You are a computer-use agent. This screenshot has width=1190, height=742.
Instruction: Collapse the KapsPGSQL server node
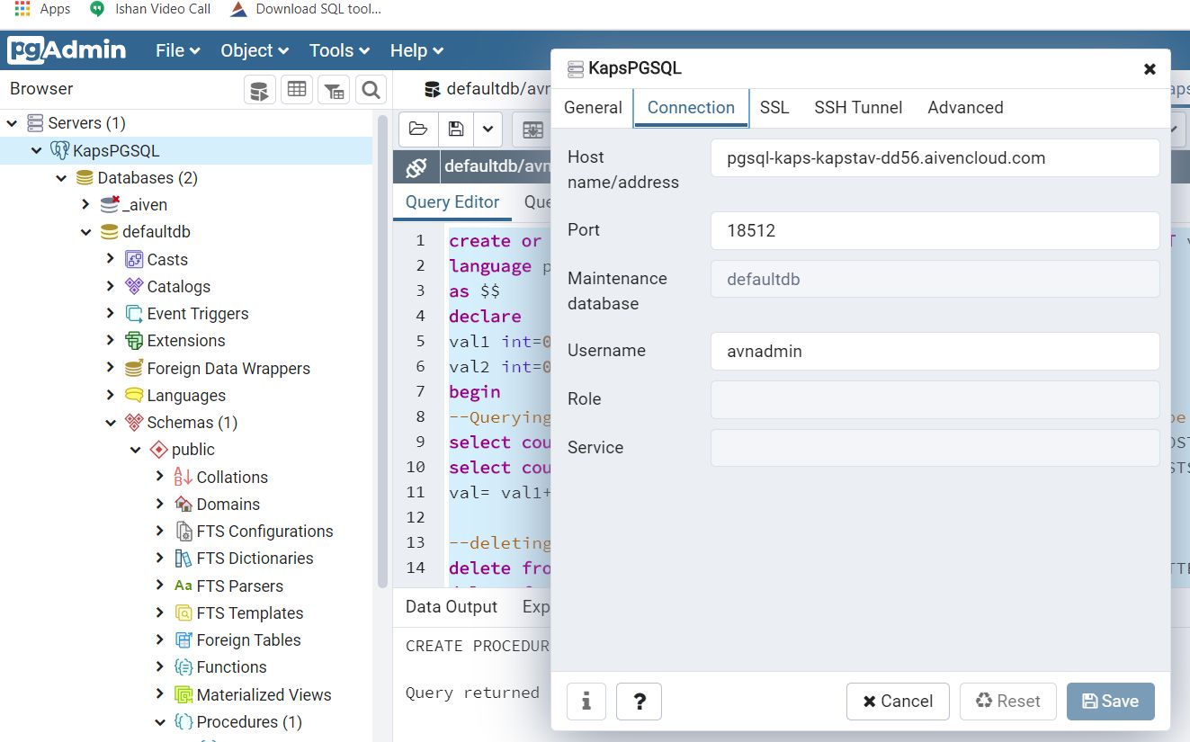pos(37,151)
